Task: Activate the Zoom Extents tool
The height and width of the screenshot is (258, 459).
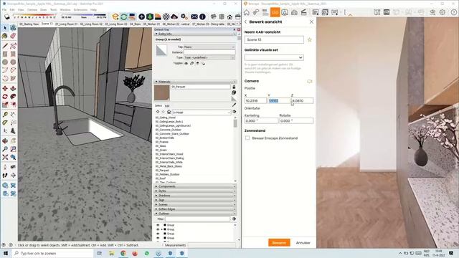Action: (x=5, y=158)
